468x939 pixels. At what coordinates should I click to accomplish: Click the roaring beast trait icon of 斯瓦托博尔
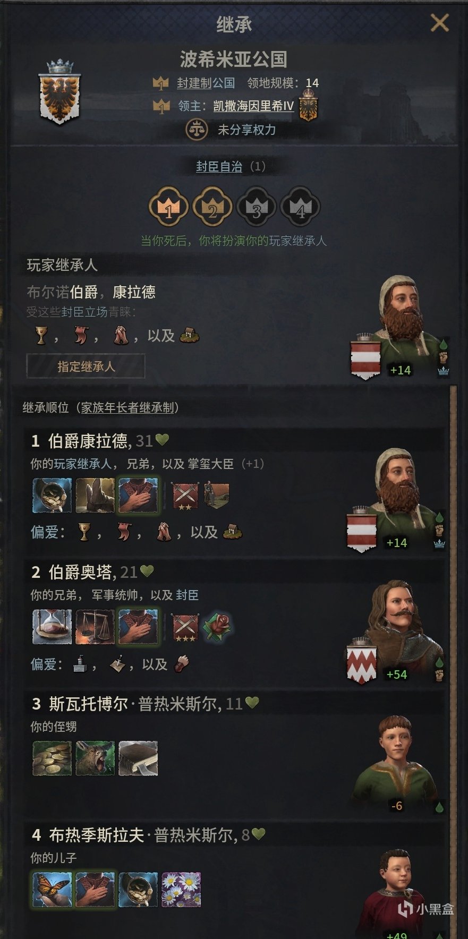pyautogui.click(x=95, y=758)
